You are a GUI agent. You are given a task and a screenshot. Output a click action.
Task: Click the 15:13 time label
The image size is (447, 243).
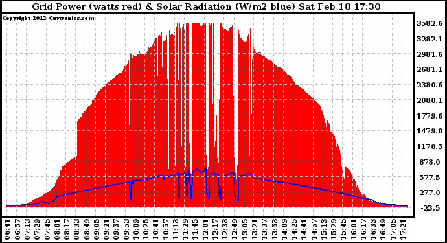point(324,229)
